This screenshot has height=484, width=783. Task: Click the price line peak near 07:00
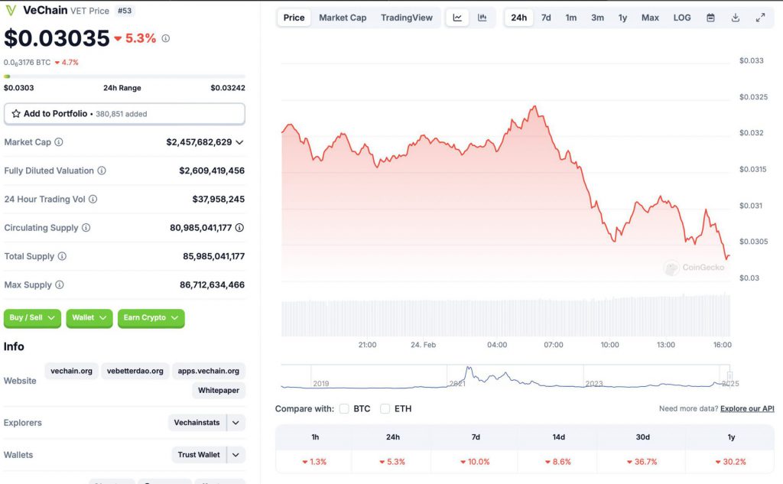[535, 107]
